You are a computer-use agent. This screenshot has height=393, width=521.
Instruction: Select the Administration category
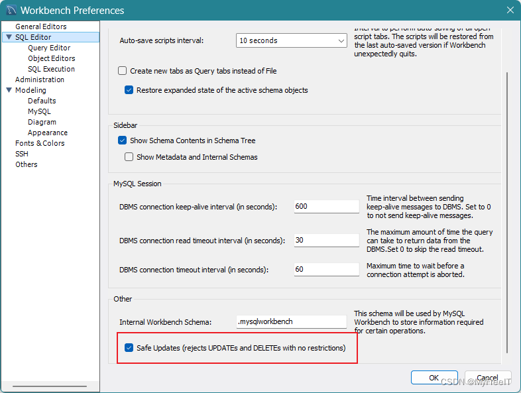pos(40,80)
